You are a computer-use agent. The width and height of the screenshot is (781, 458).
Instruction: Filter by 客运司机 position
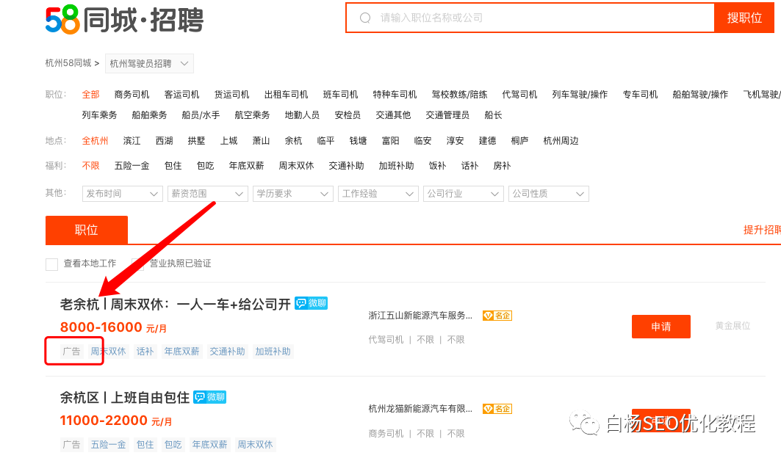[x=181, y=95]
